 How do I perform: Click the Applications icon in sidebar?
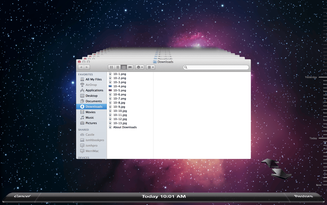82,90
